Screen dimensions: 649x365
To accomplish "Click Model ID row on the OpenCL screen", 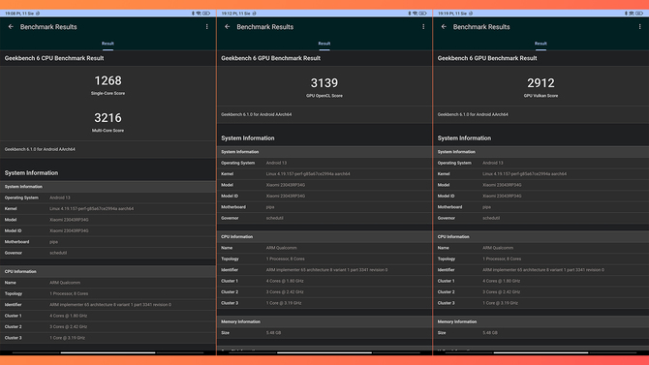I will tap(324, 197).
